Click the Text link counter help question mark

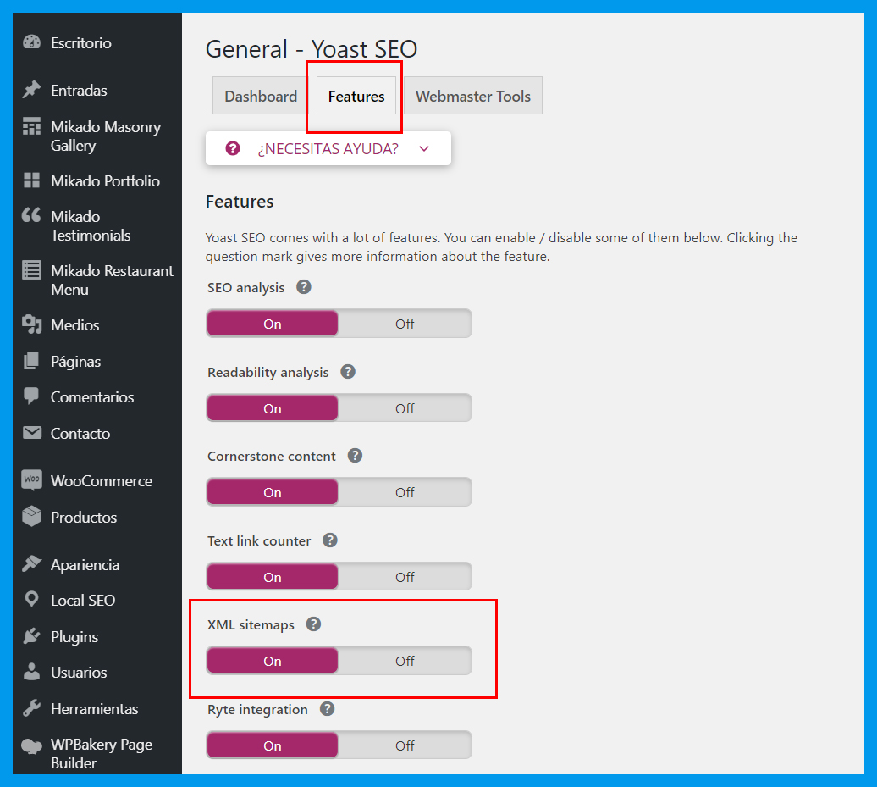[x=330, y=540]
